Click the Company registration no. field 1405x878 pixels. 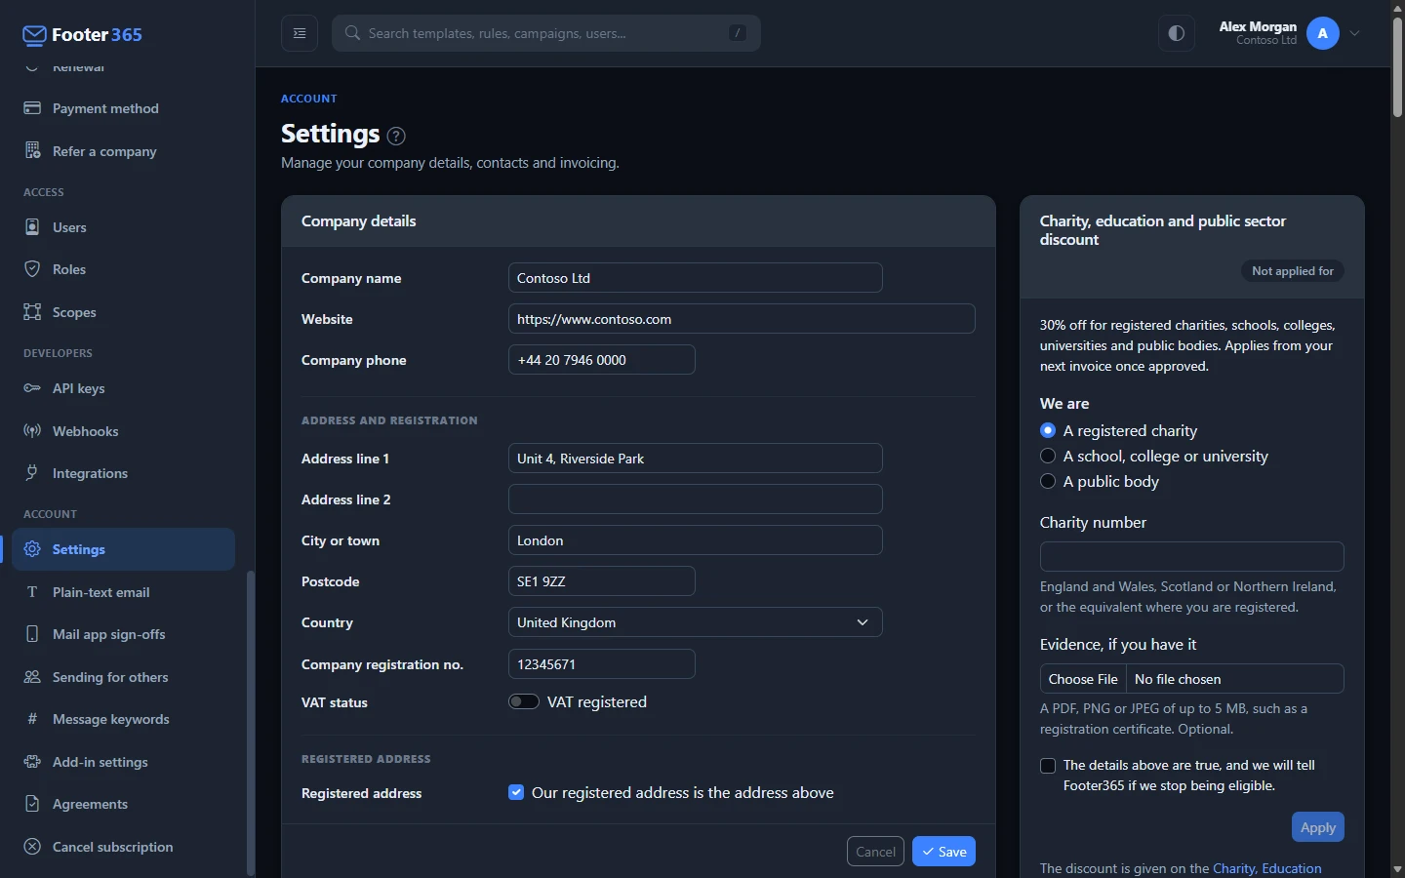(601, 664)
